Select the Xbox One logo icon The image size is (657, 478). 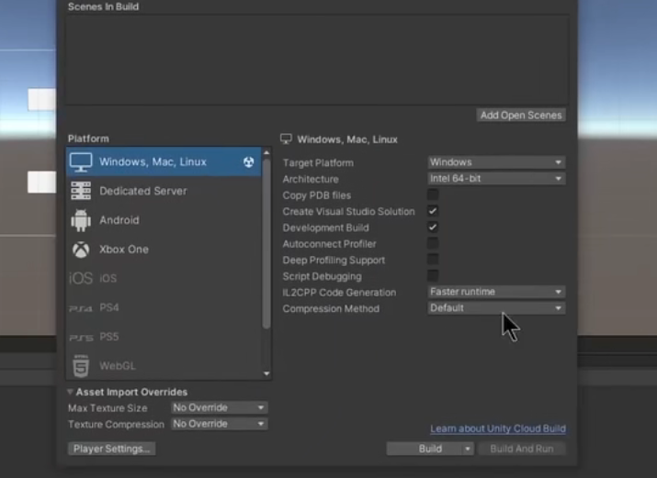(x=81, y=250)
